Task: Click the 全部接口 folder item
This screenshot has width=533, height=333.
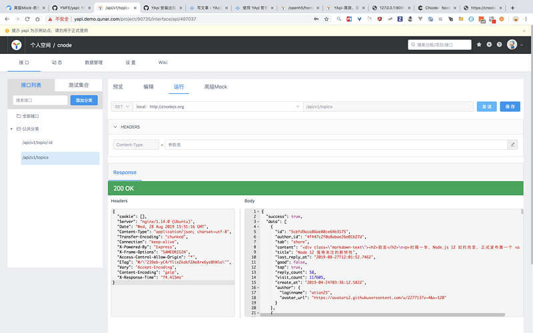Action: click(x=31, y=116)
